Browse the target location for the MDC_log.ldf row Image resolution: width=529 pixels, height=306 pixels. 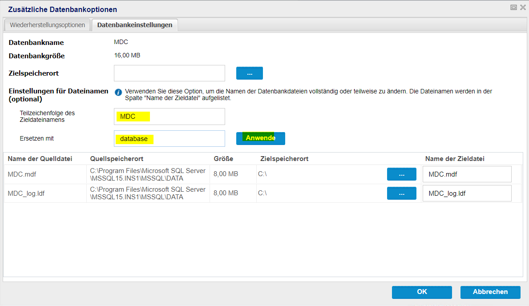(401, 193)
